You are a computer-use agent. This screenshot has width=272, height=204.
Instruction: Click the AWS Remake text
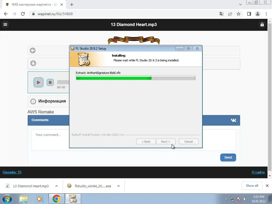pyautogui.click(x=41, y=112)
